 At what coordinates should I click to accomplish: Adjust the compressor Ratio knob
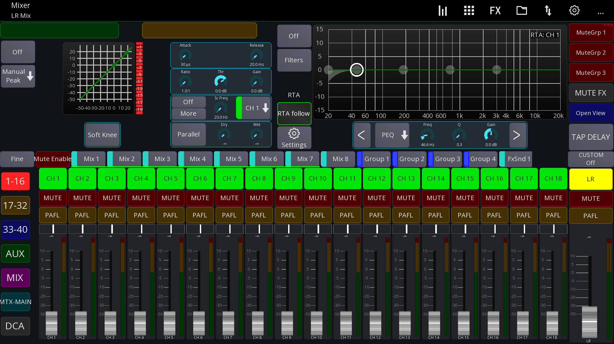(185, 82)
